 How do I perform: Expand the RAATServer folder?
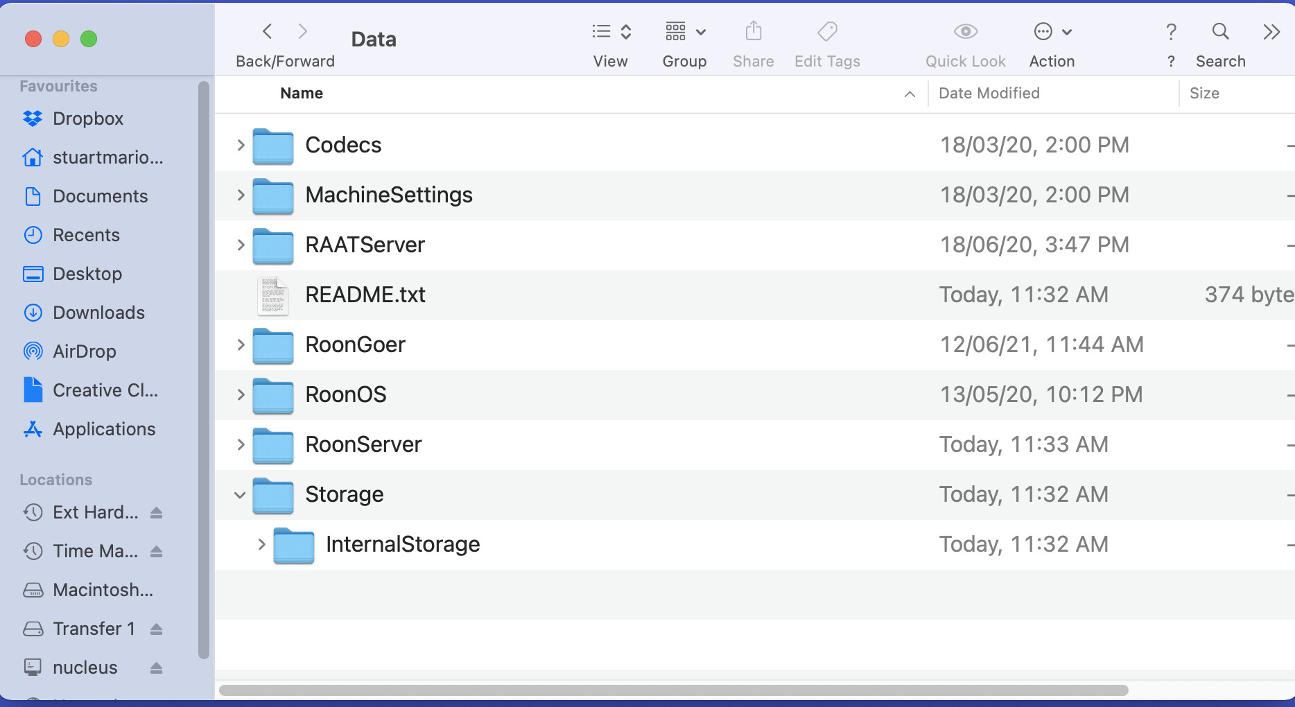[241, 245]
